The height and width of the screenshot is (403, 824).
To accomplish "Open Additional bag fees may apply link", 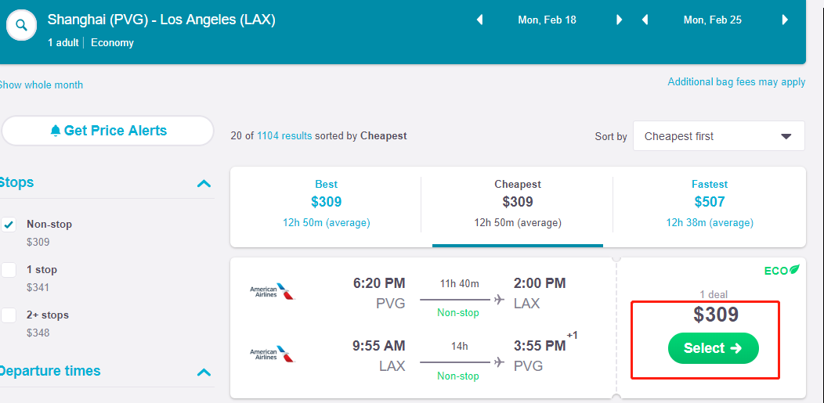I will 736,82.
